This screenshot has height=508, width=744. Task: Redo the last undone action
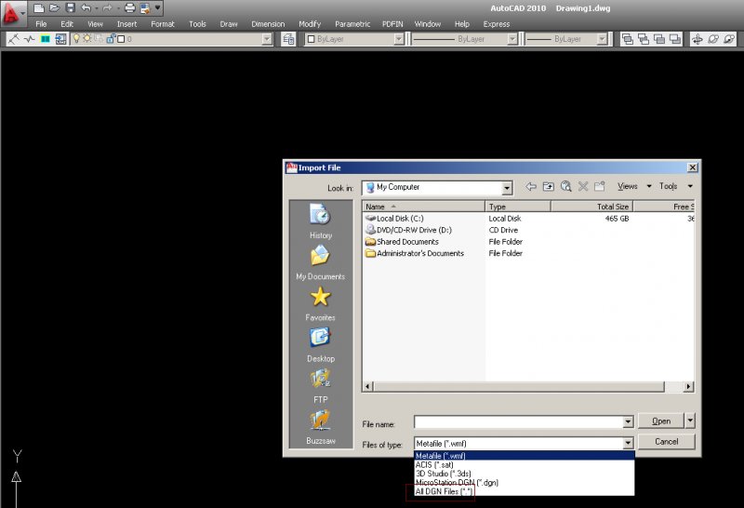[x=107, y=7]
